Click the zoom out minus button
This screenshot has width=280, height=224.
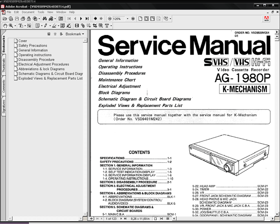pos(110,19)
